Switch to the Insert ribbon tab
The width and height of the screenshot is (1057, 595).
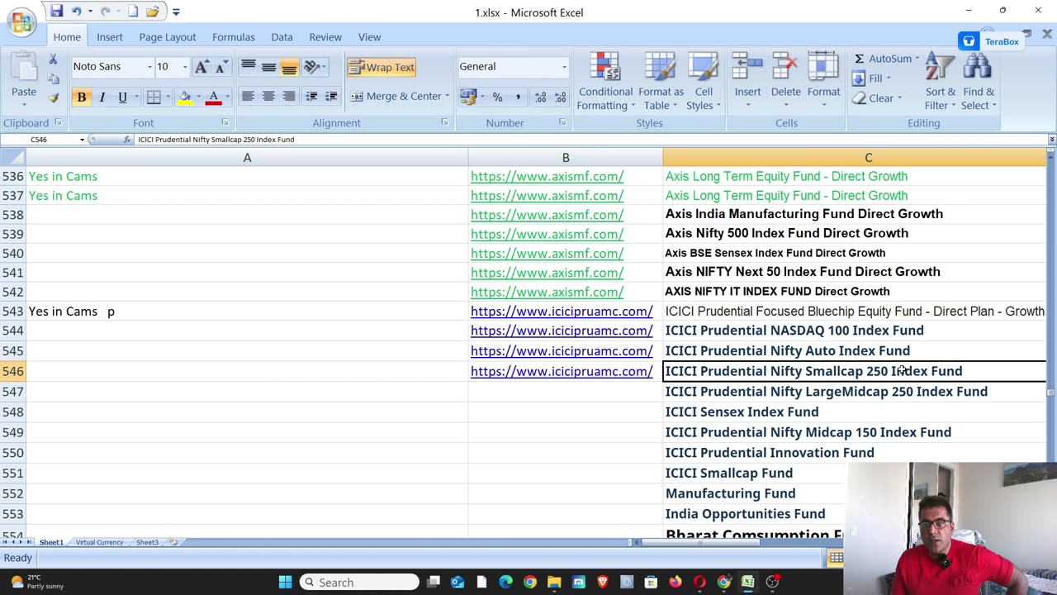point(109,37)
